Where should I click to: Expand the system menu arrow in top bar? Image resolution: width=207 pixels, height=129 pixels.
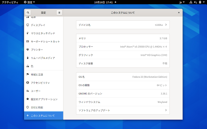[x=204, y=2]
